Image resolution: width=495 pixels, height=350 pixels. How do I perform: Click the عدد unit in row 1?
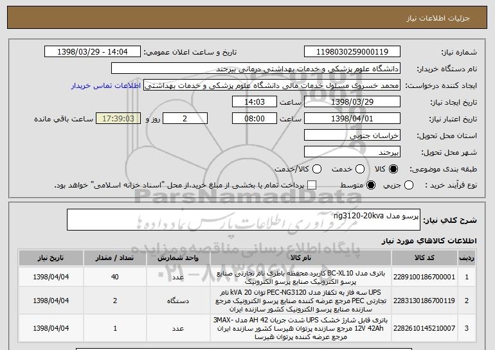click(x=178, y=277)
